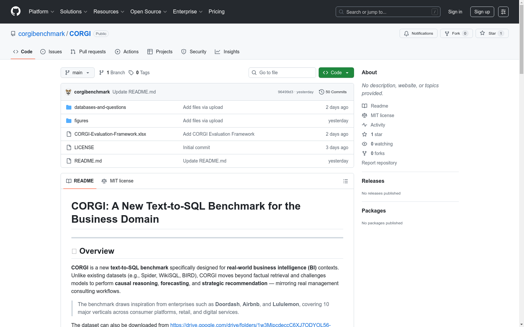Image resolution: width=524 pixels, height=327 pixels.
Task: Click the clock history icon for commits
Action: click(x=322, y=92)
